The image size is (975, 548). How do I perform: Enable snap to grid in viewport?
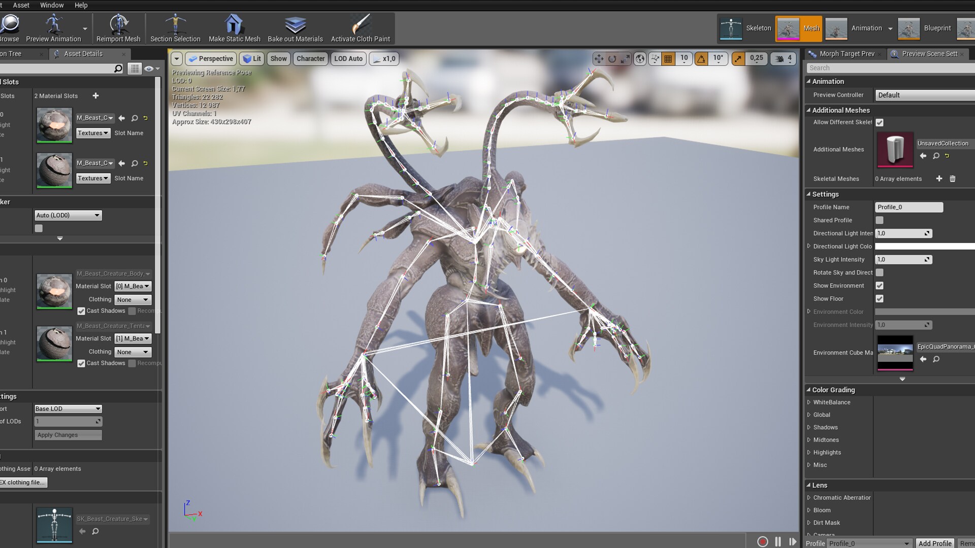[x=668, y=58]
